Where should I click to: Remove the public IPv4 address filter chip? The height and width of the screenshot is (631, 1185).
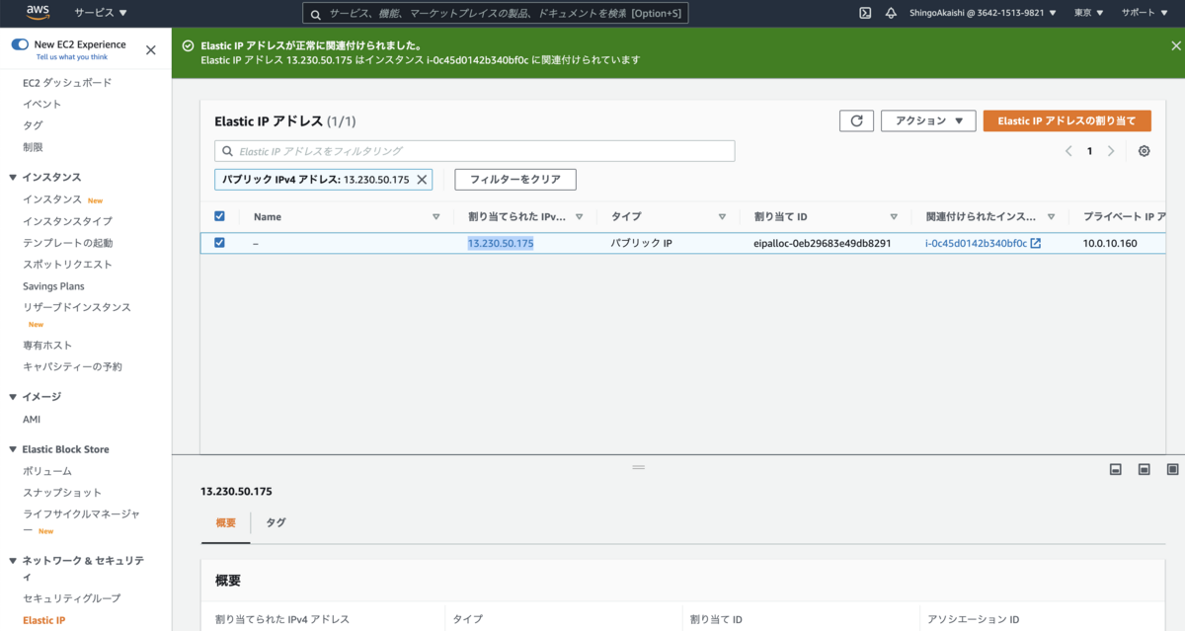click(422, 180)
